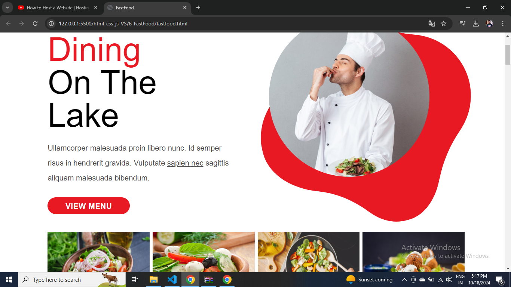Screen dimensions: 511x287
Task: Open OneDrive cloud icon in tray
Action: click(422, 280)
